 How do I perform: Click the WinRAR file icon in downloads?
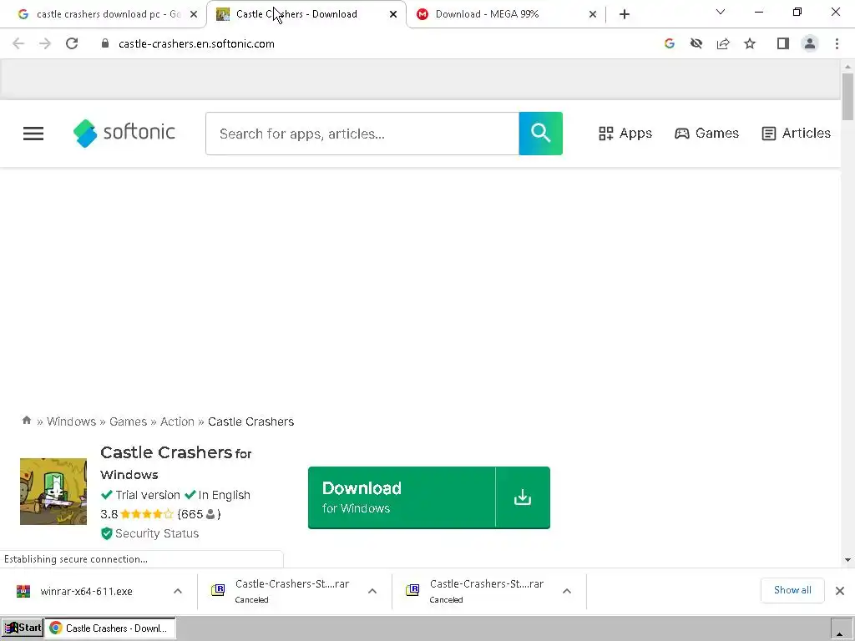click(23, 592)
